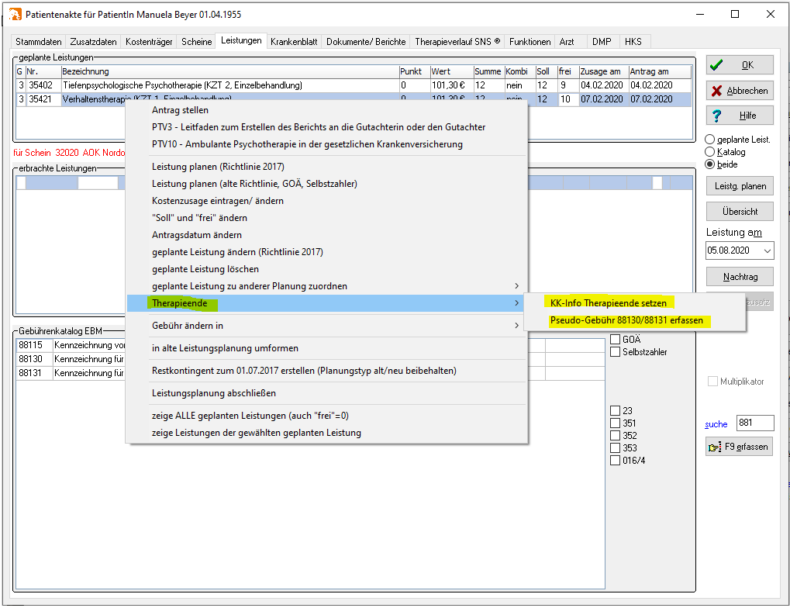Screen dimensions: 790x608
Task: Click the Übersicht button
Action: 740,211
